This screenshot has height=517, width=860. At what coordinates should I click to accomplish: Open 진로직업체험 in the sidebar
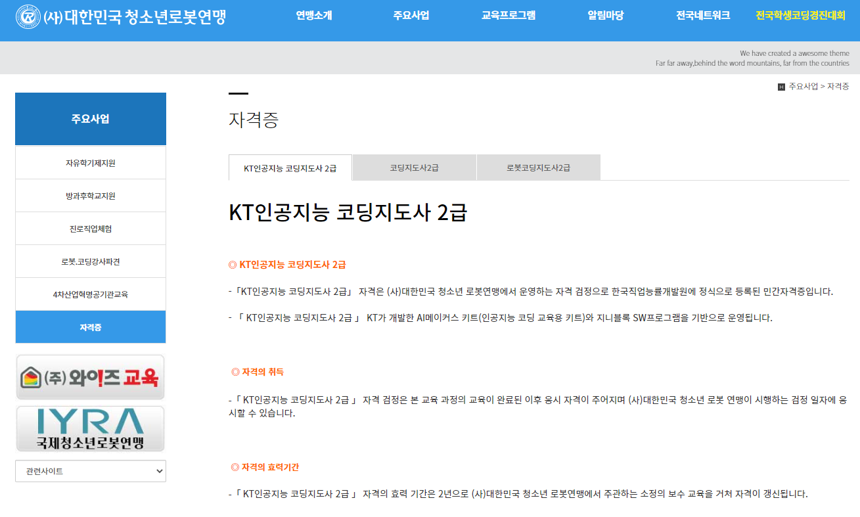tap(91, 229)
